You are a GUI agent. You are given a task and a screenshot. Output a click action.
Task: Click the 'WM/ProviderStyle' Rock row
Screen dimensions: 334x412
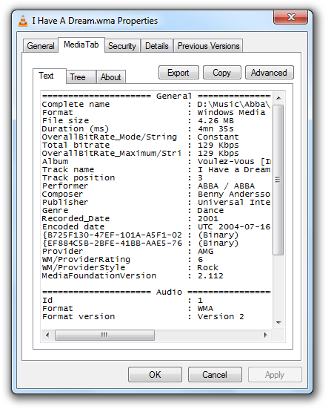click(130, 267)
